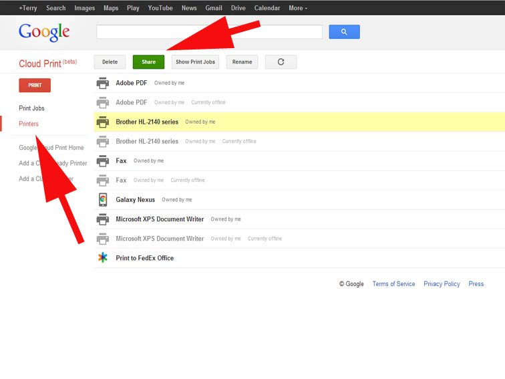505x379 pixels.
Task: Open the More dropdown in top bar
Action: pos(298,8)
